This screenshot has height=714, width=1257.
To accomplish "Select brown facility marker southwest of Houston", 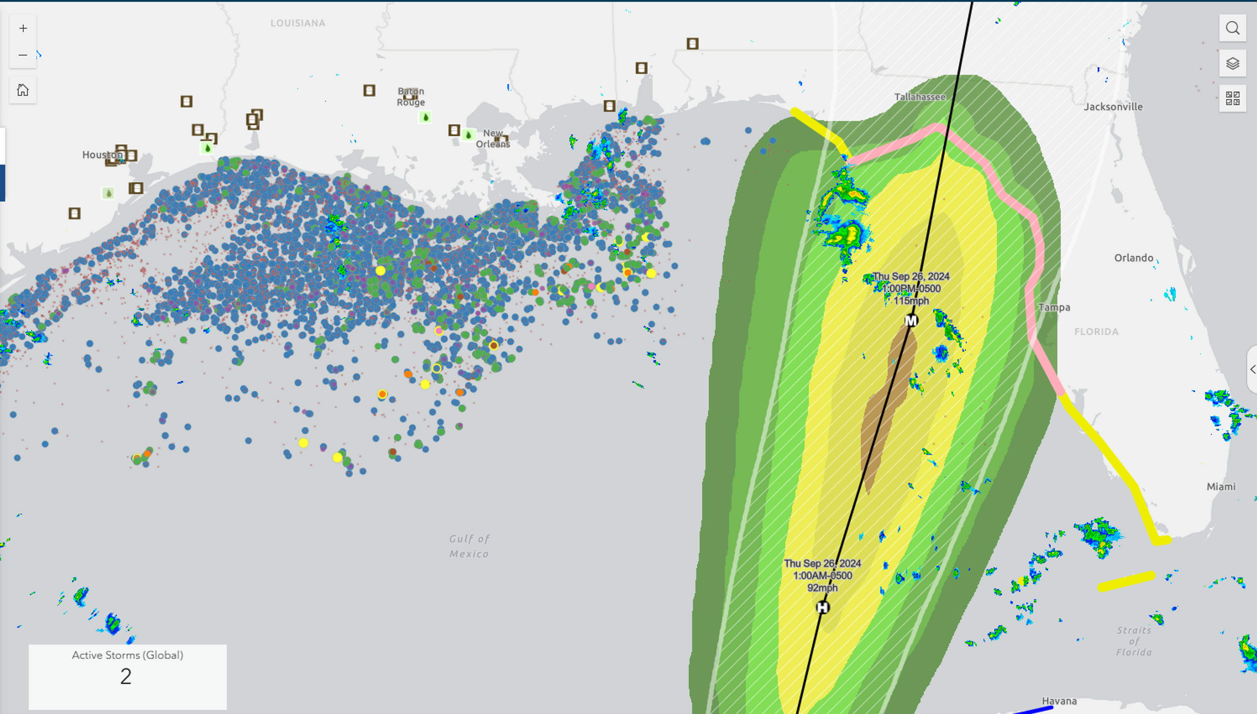I will (x=74, y=213).
